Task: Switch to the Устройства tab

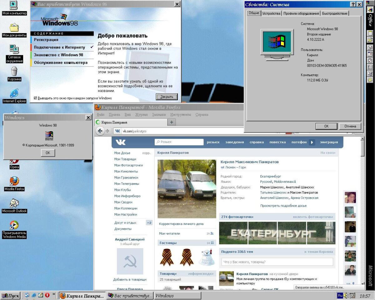Action: pyautogui.click(x=271, y=13)
